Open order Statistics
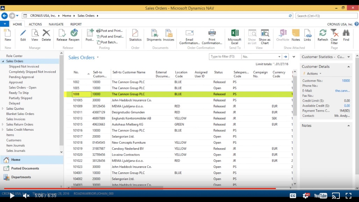 [135, 35]
